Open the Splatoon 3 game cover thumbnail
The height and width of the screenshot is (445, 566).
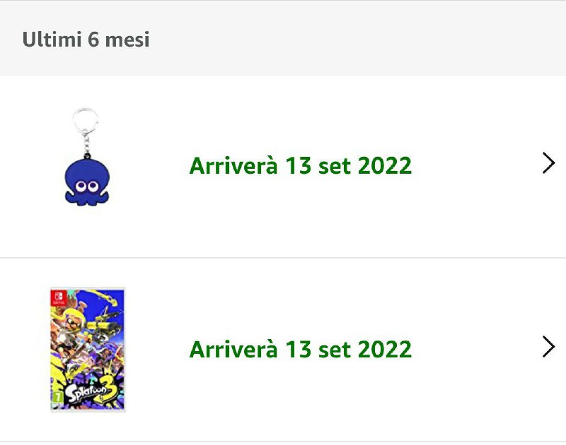point(87,349)
